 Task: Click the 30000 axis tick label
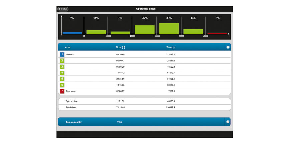(157, 36)
